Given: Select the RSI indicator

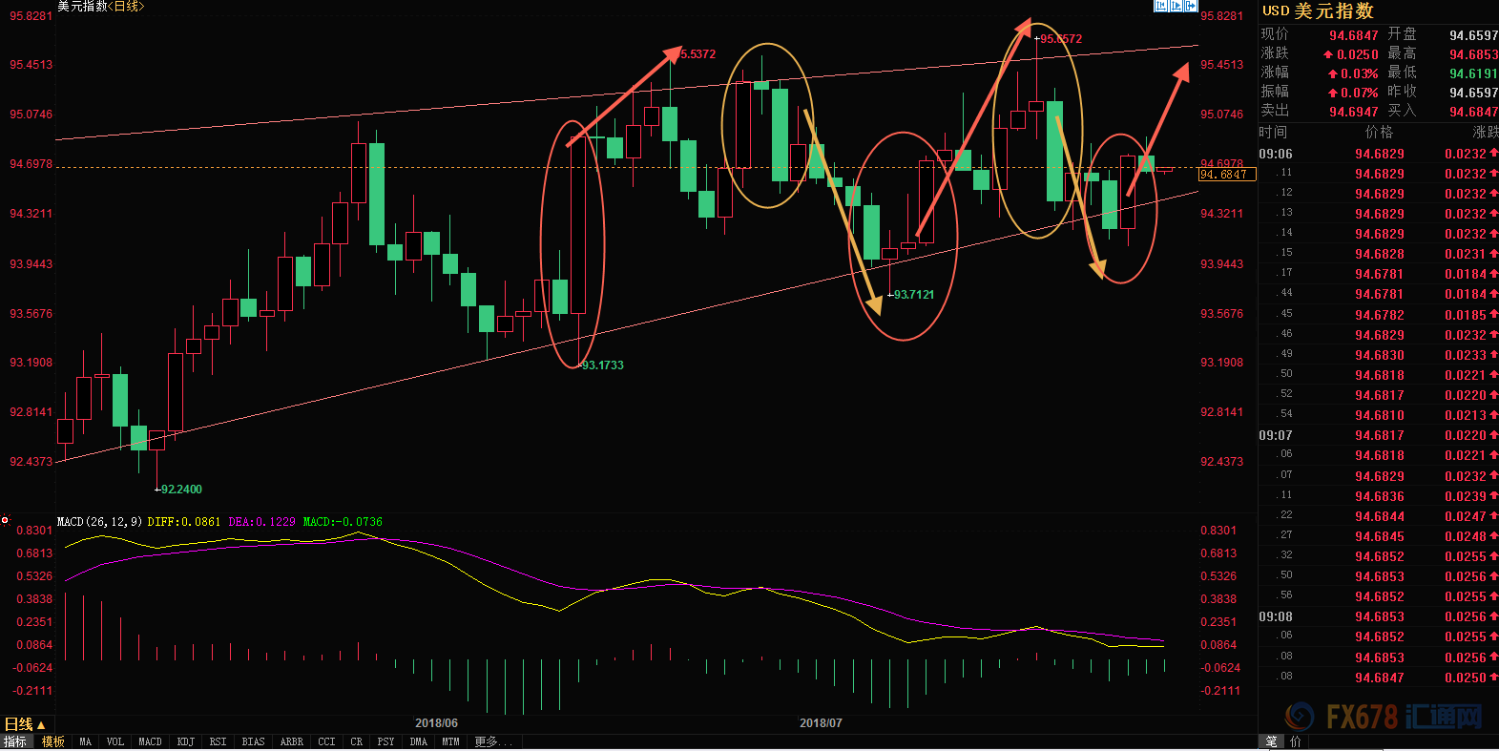Looking at the screenshot, I should tap(219, 741).
